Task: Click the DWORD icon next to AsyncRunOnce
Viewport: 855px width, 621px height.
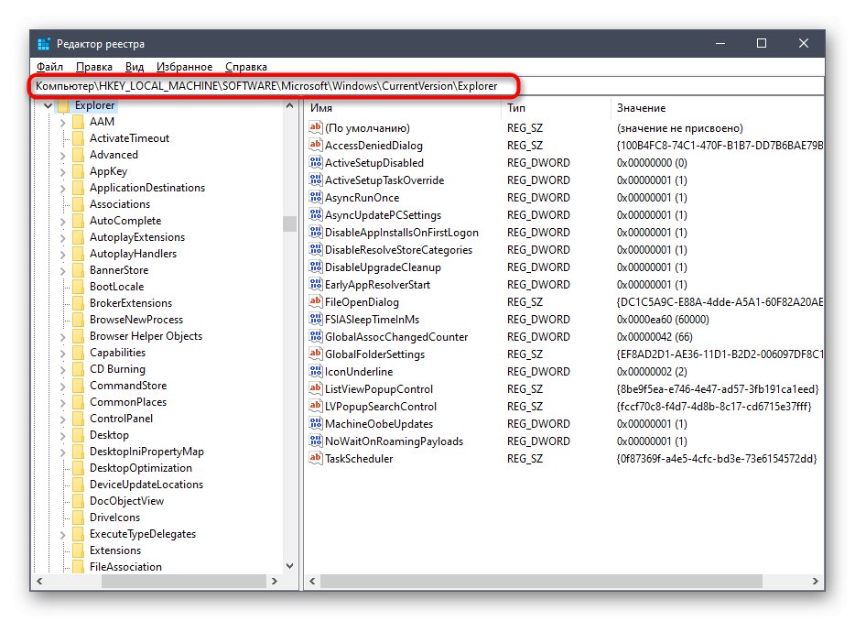Action: tap(315, 198)
